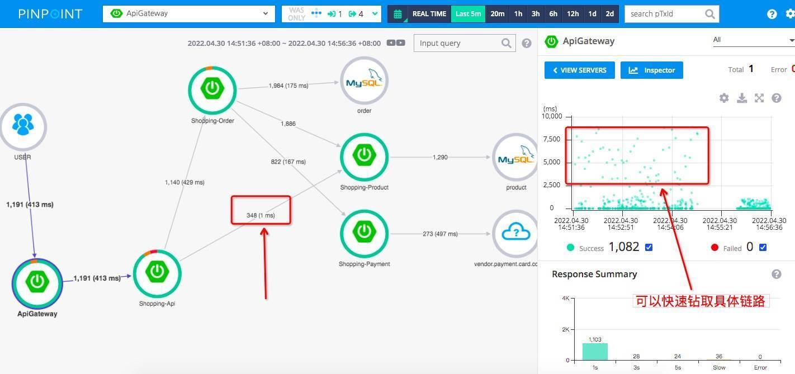This screenshot has height=374, width=795.
Task: Expand scatter chart to full screen
Action: pyautogui.click(x=759, y=98)
